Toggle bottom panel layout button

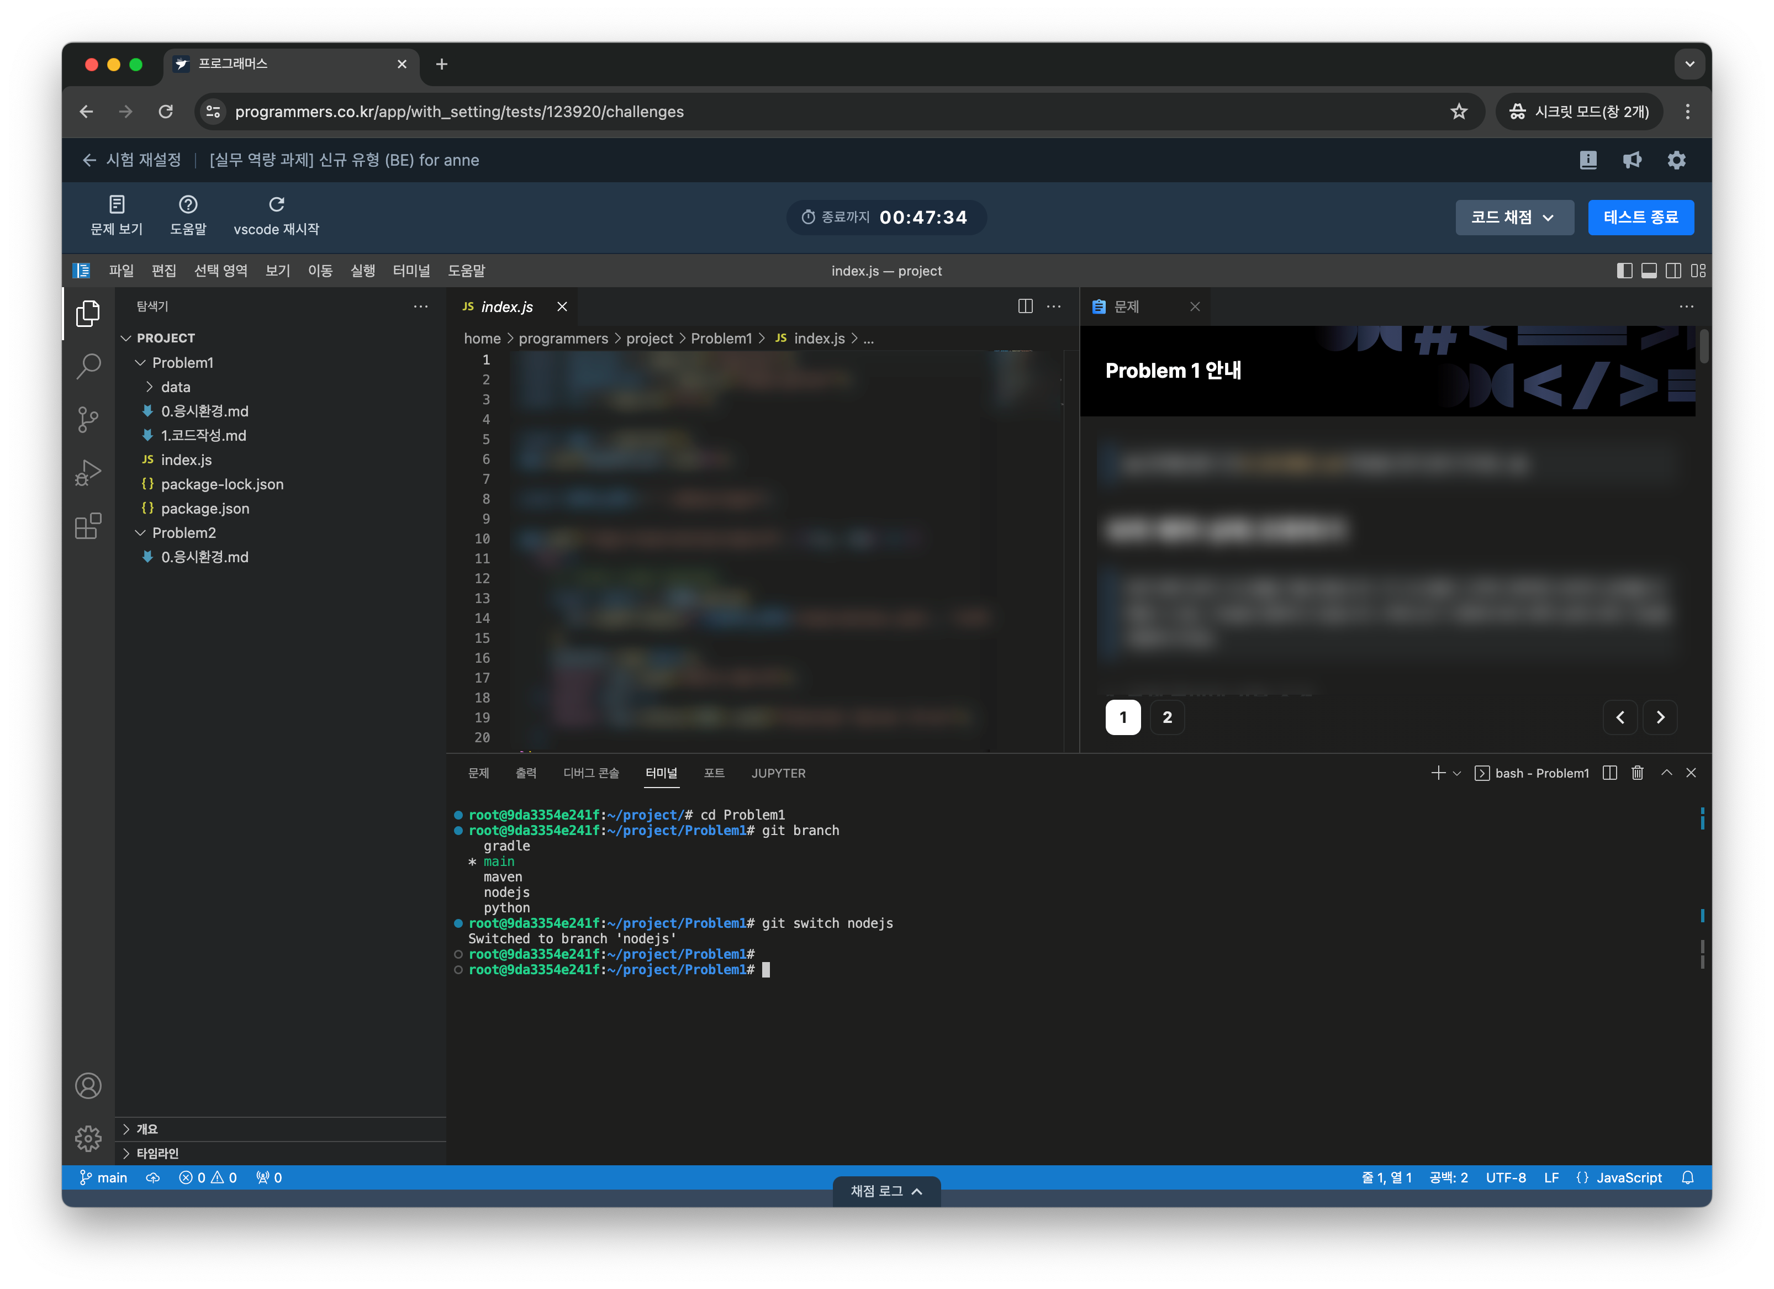1648,271
